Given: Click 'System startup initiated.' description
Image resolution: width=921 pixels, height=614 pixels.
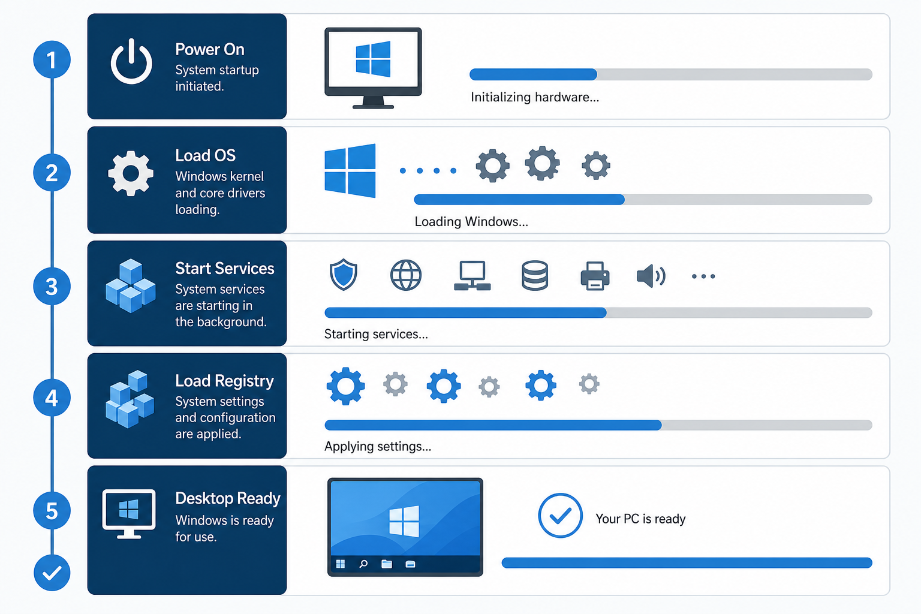Looking at the screenshot, I should pos(217,78).
